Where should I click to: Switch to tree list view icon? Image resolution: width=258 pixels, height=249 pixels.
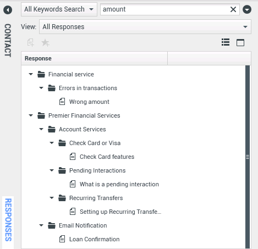click(226, 42)
